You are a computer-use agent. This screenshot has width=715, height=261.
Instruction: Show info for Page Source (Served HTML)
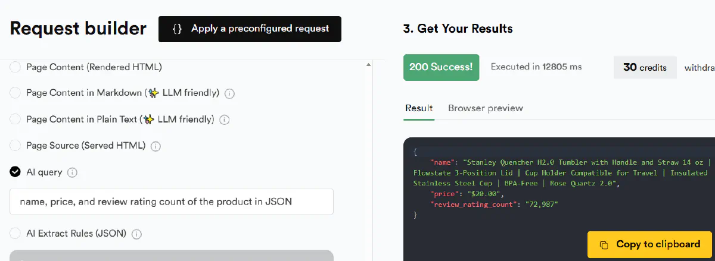(156, 146)
